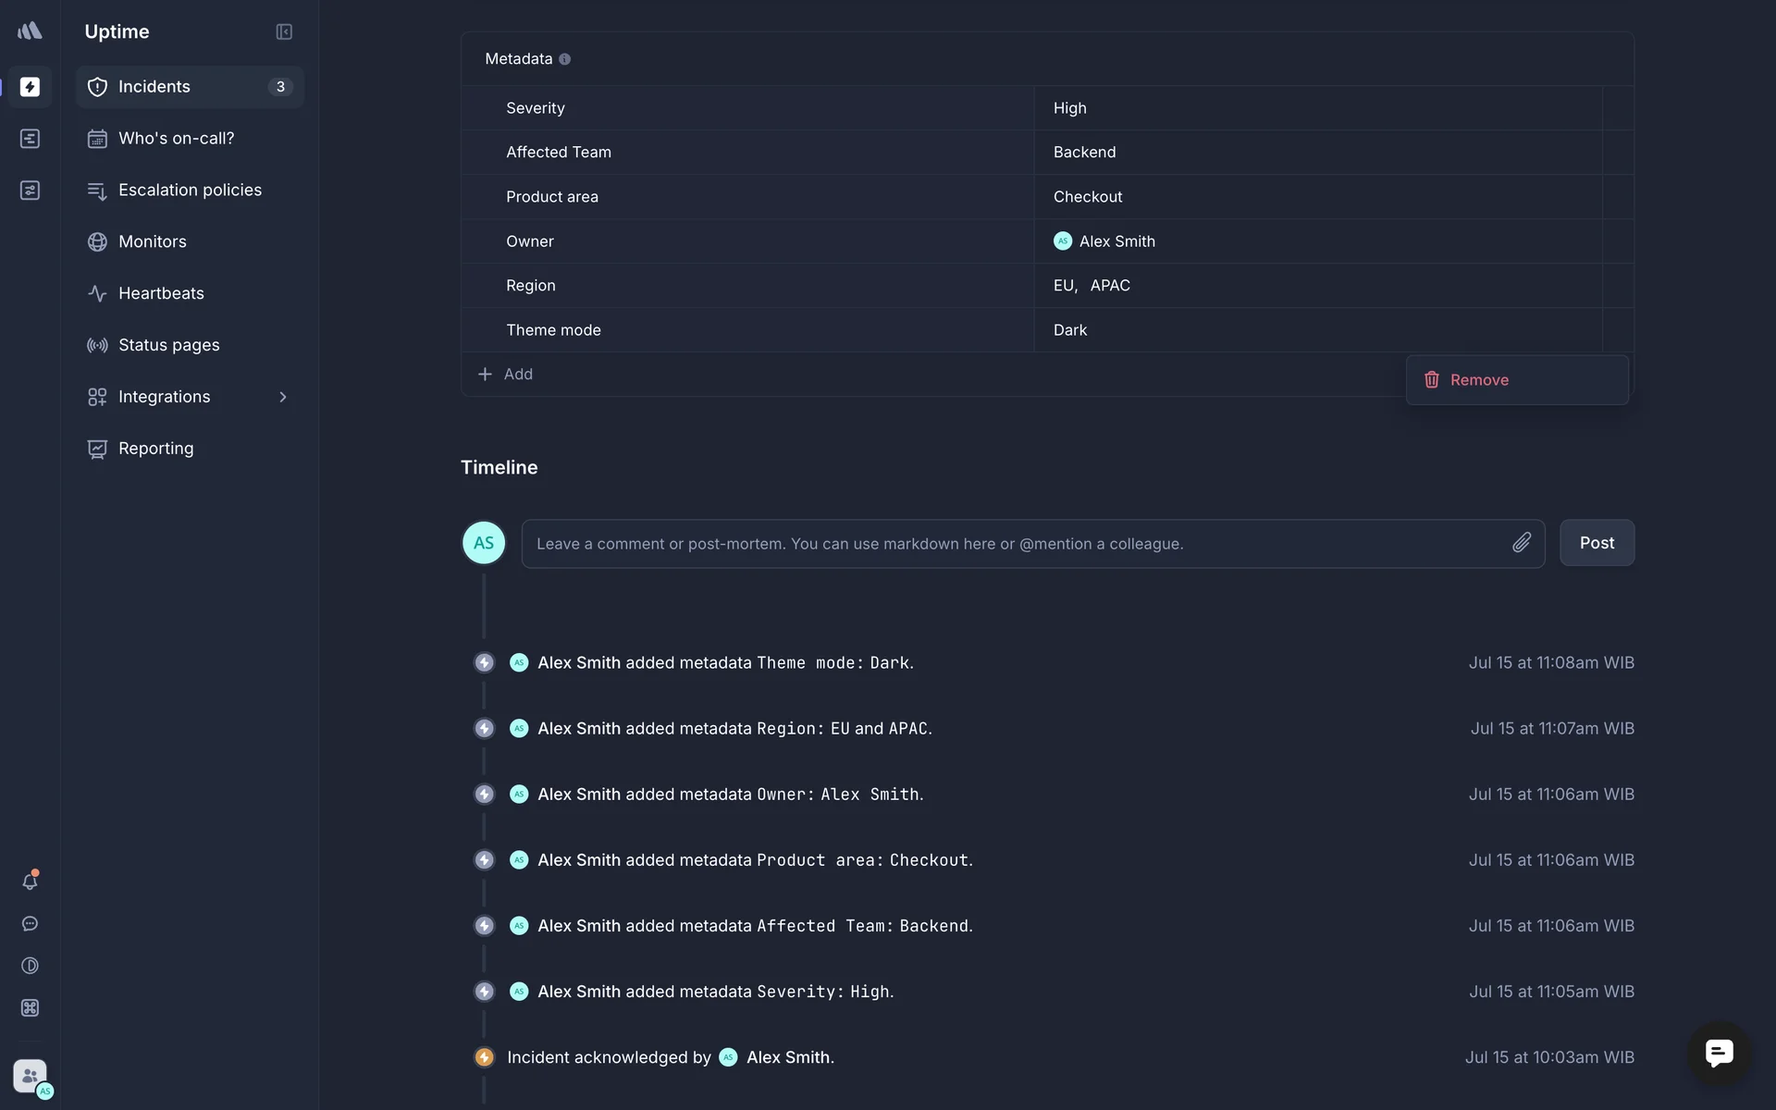This screenshot has height=1110, width=1776.
Task: Click the Alex Smith owner value
Action: 1116,241
